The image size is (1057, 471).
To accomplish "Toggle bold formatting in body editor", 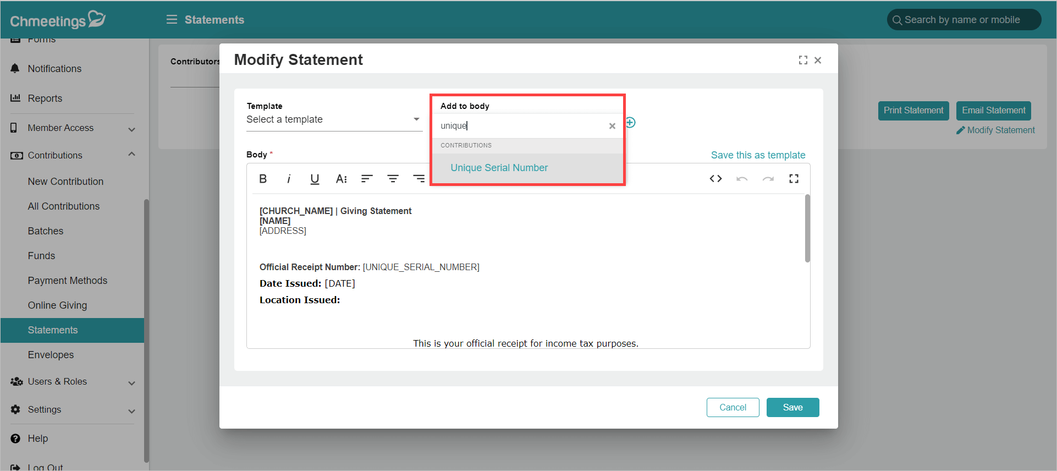I will pos(263,179).
